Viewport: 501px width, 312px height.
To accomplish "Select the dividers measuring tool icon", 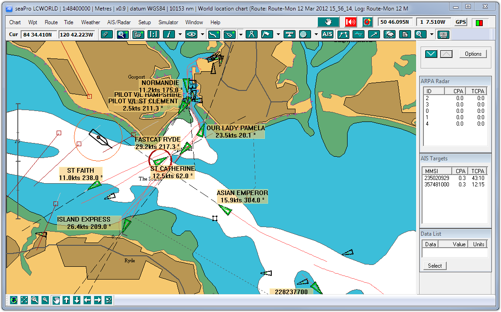I will coord(252,35).
